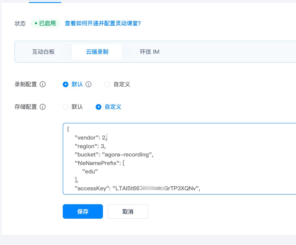Click the 已启用 status badge
The height and width of the screenshot is (245, 296).
[x=45, y=23]
